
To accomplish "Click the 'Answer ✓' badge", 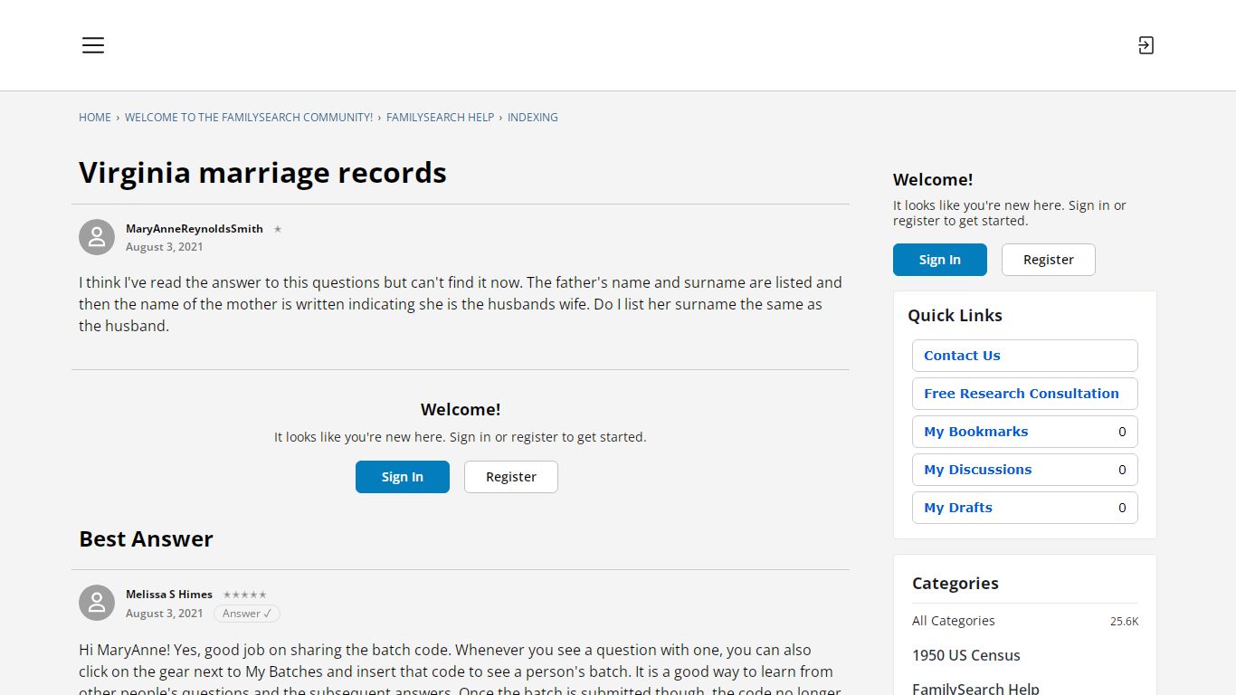I will pyautogui.click(x=247, y=614).
